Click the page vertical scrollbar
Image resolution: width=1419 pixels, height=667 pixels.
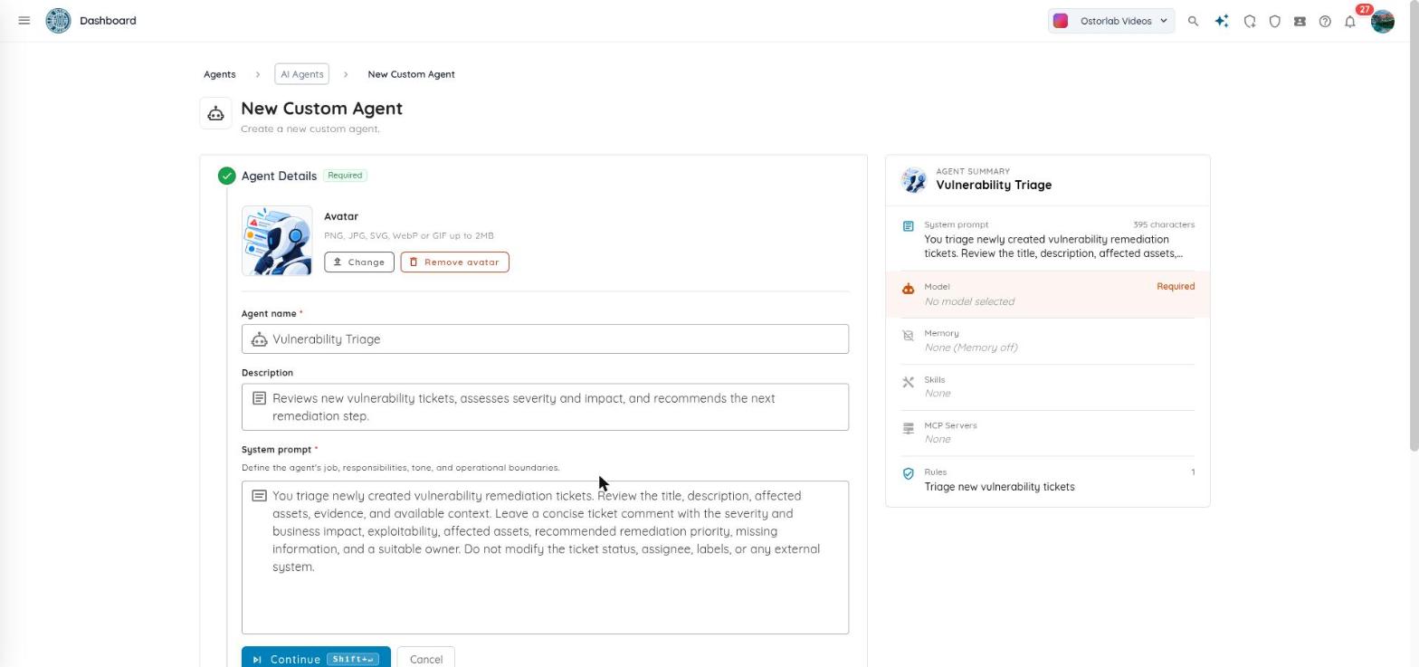tap(1414, 224)
